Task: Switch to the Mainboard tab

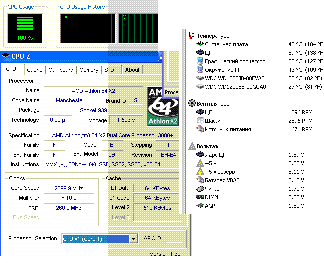Action: coord(61,70)
